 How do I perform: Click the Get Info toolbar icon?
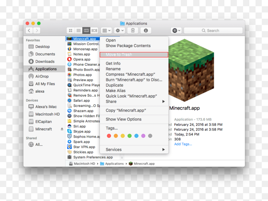click(146, 31)
